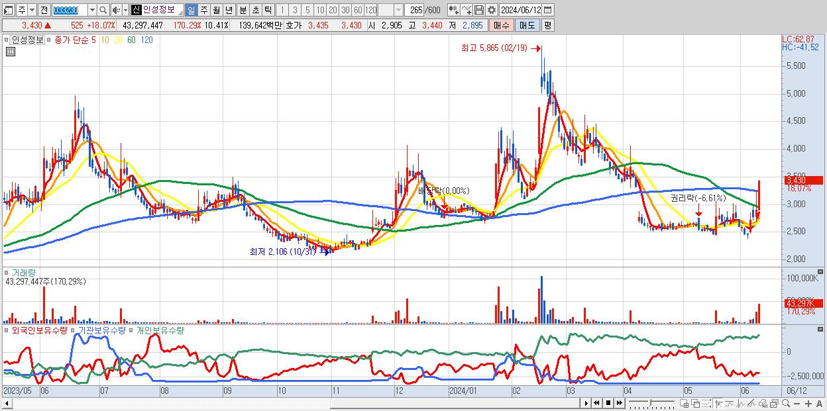Click the stock code input field 033230
This screenshot has width=827, height=411.
(x=70, y=10)
